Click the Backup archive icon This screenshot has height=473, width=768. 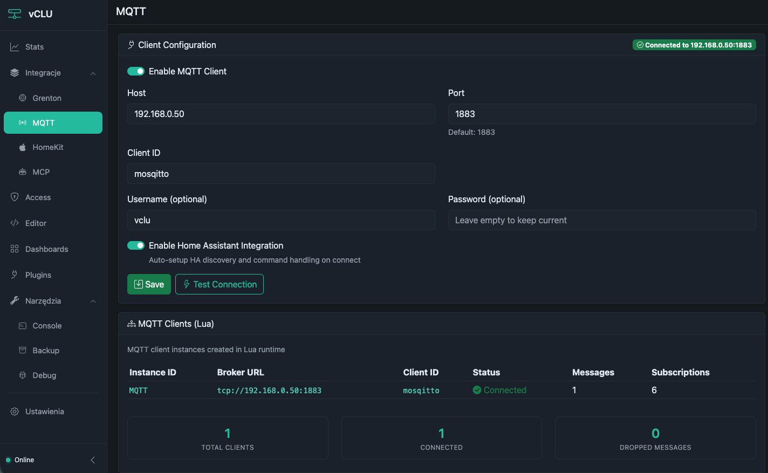pyautogui.click(x=23, y=351)
